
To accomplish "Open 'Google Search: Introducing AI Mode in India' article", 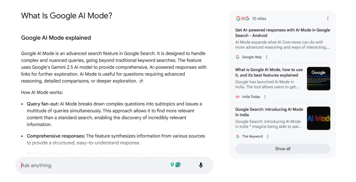I will point(269,112).
